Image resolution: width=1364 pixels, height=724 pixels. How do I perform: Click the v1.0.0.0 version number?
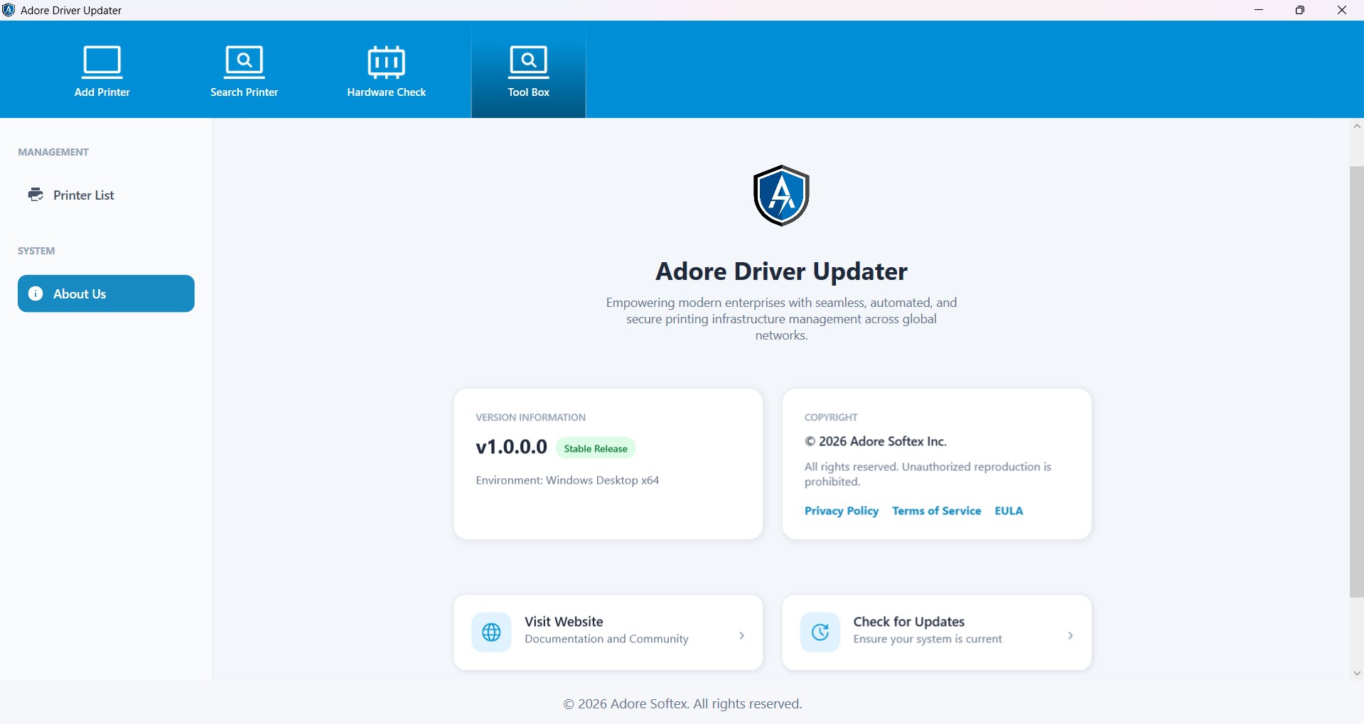tap(511, 447)
